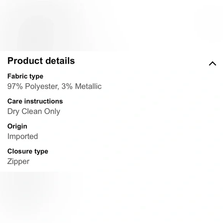Click the Product details heading
This screenshot has height=223, width=223.
[41, 61]
